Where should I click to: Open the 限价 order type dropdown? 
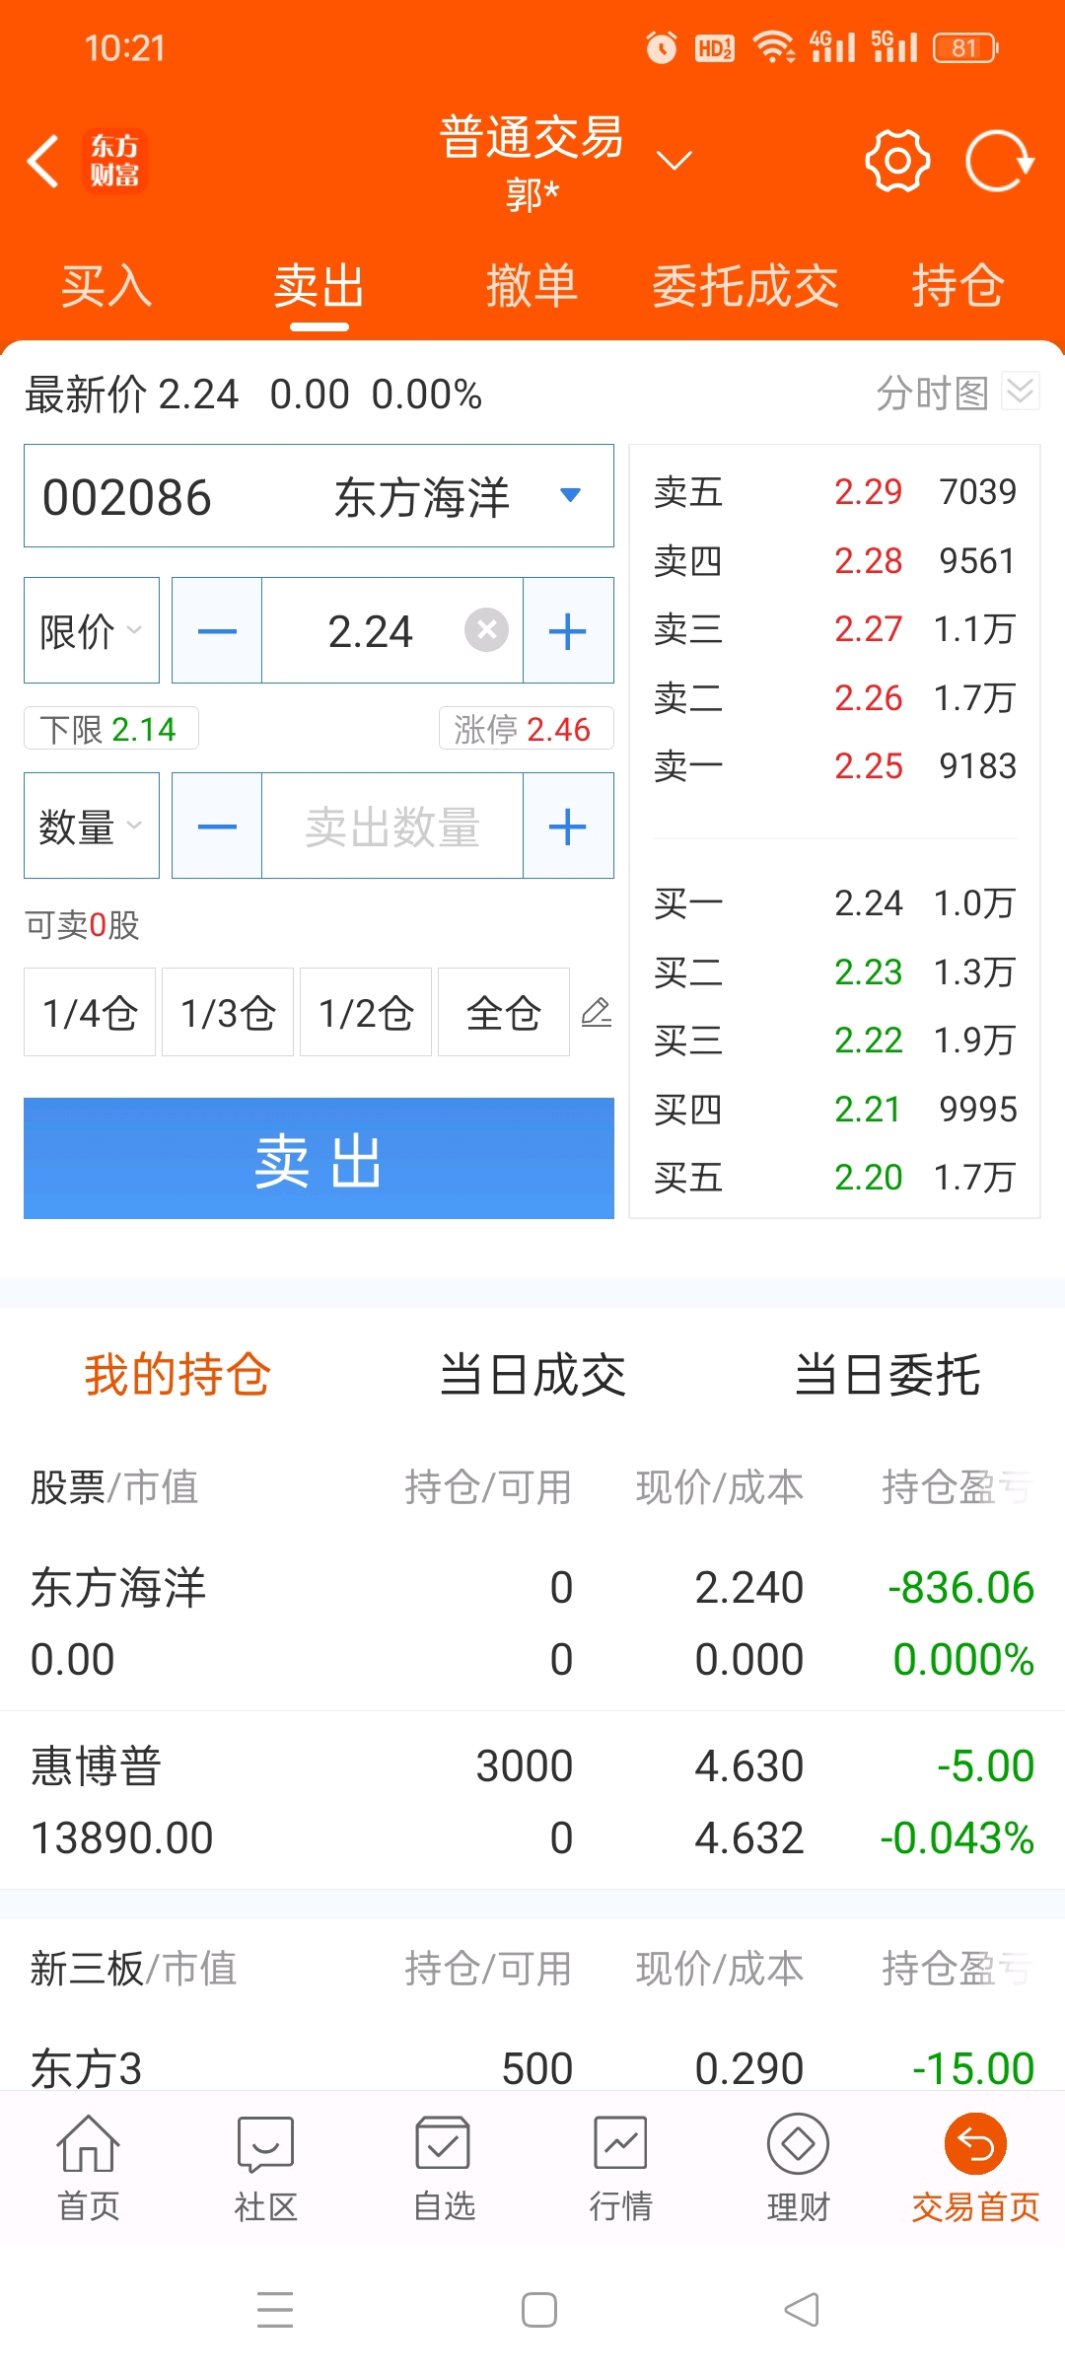point(92,630)
